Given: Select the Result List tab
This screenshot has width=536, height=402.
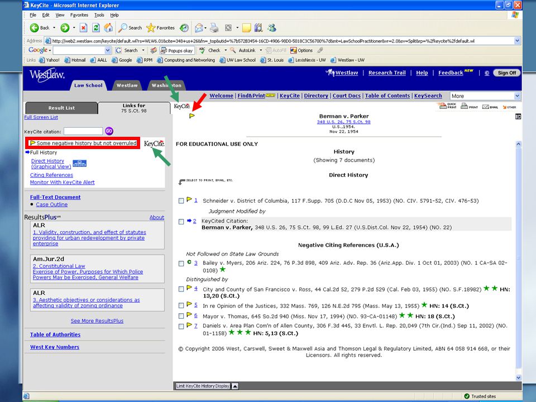Looking at the screenshot, I should pos(61,108).
